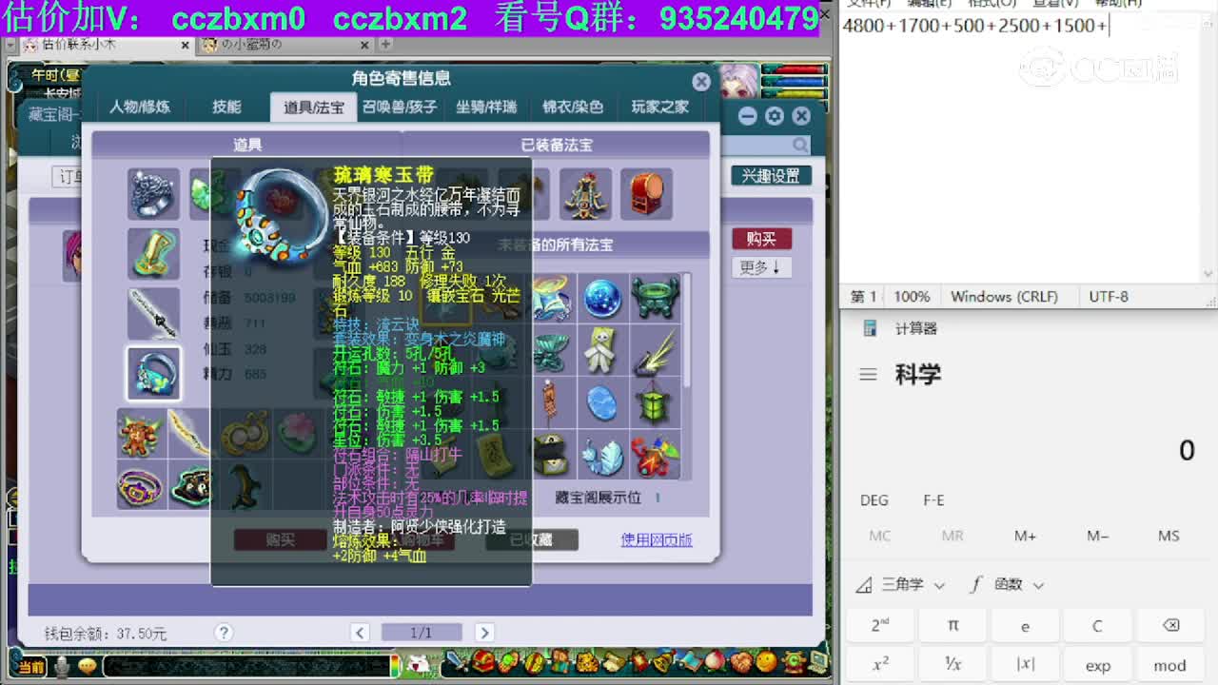Go to the previous page arrow

coord(360,633)
